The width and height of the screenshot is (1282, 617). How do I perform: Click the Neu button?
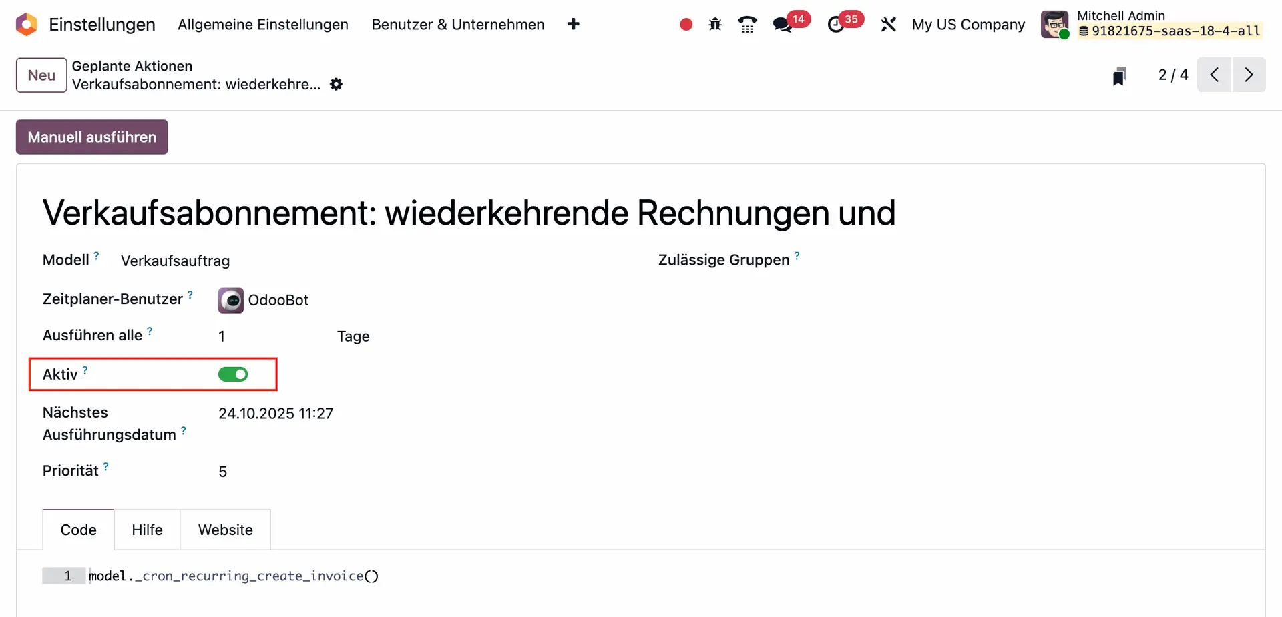[41, 75]
